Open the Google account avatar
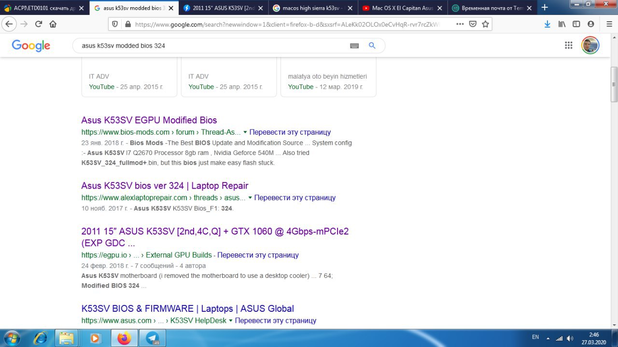The image size is (618, 347). pyautogui.click(x=590, y=45)
